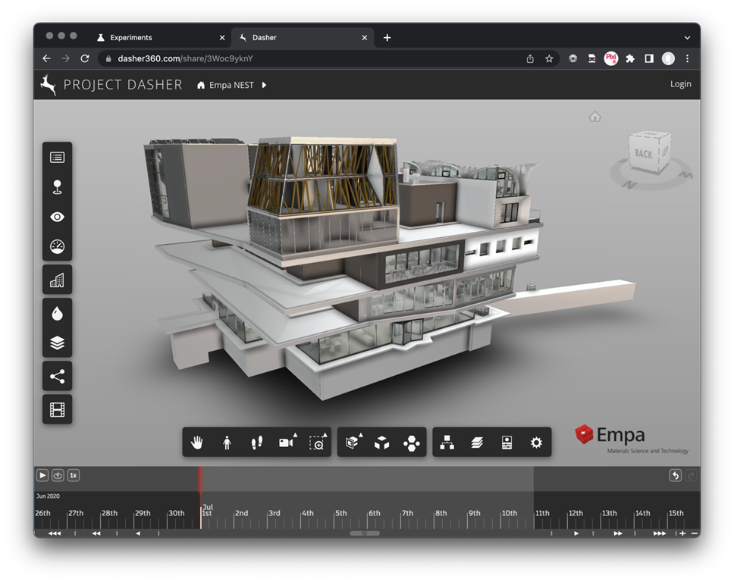The width and height of the screenshot is (734, 582).
Task: Switch to the Experiments browser tab
Action: [131, 37]
